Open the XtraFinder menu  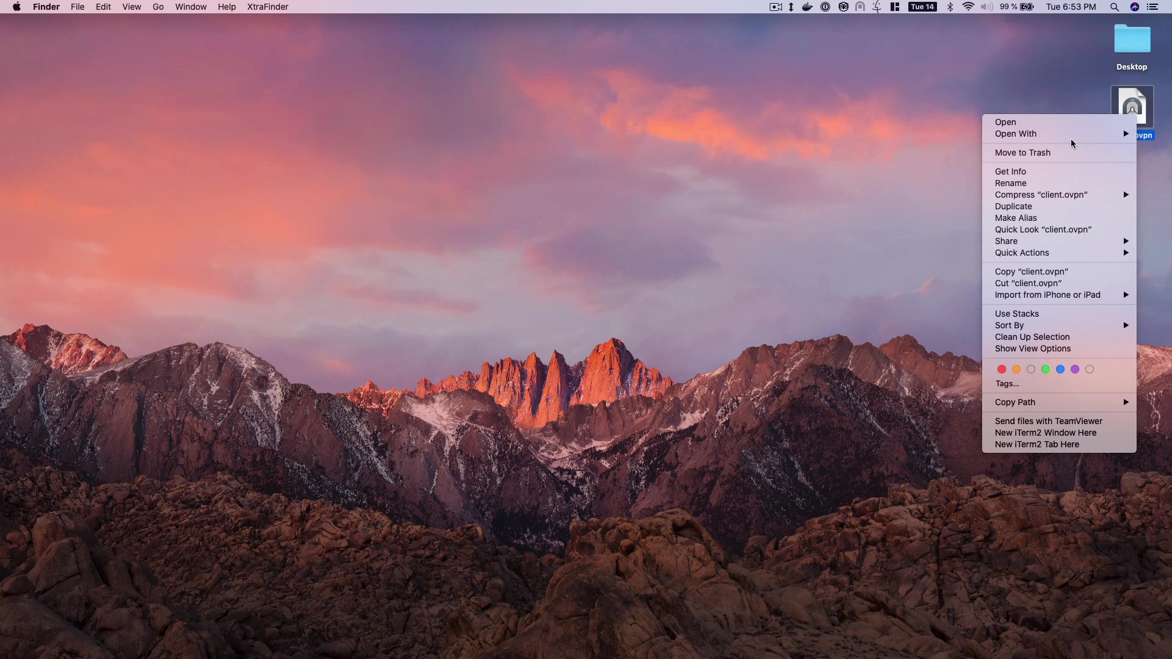267,7
